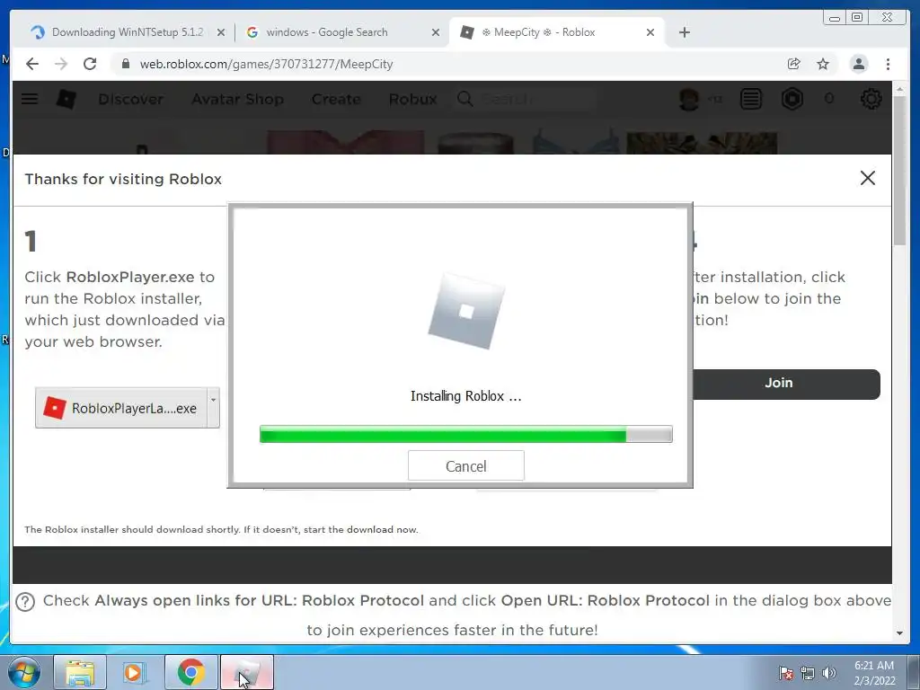The image size is (920, 690).
Task: Close the MeepCity Roblox tab
Action: click(650, 33)
